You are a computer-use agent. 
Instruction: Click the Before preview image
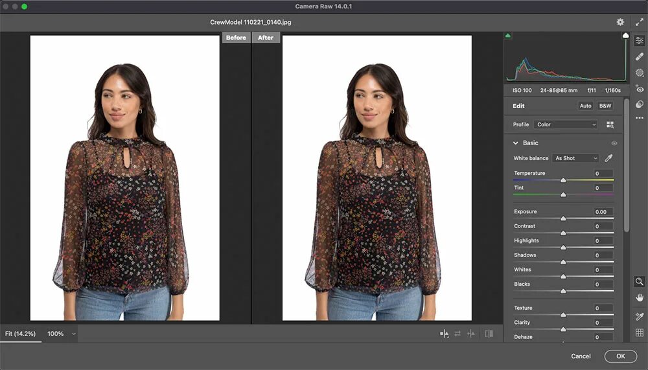point(125,178)
